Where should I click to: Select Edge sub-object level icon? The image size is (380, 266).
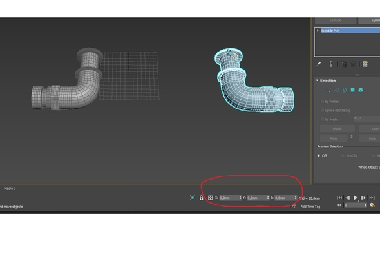point(337,90)
